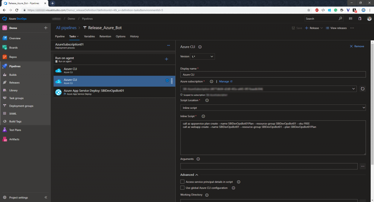The width and height of the screenshot is (374, 202).
Task: Remove the Azure CLI task
Action: pyautogui.click(x=357, y=46)
